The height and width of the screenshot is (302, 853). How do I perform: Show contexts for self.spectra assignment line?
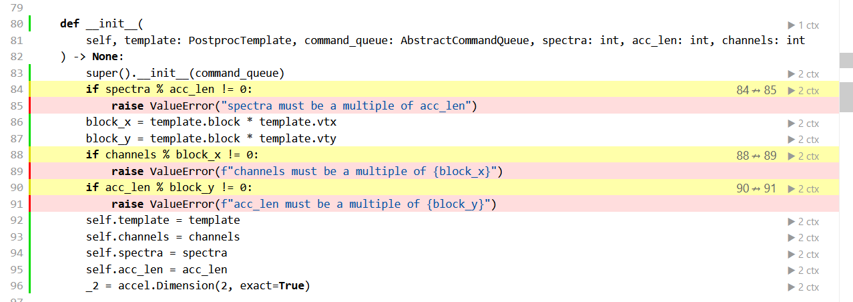pos(804,255)
